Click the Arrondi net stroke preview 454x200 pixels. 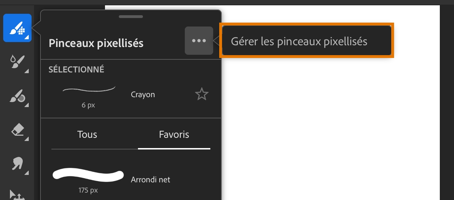click(x=88, y=175)
